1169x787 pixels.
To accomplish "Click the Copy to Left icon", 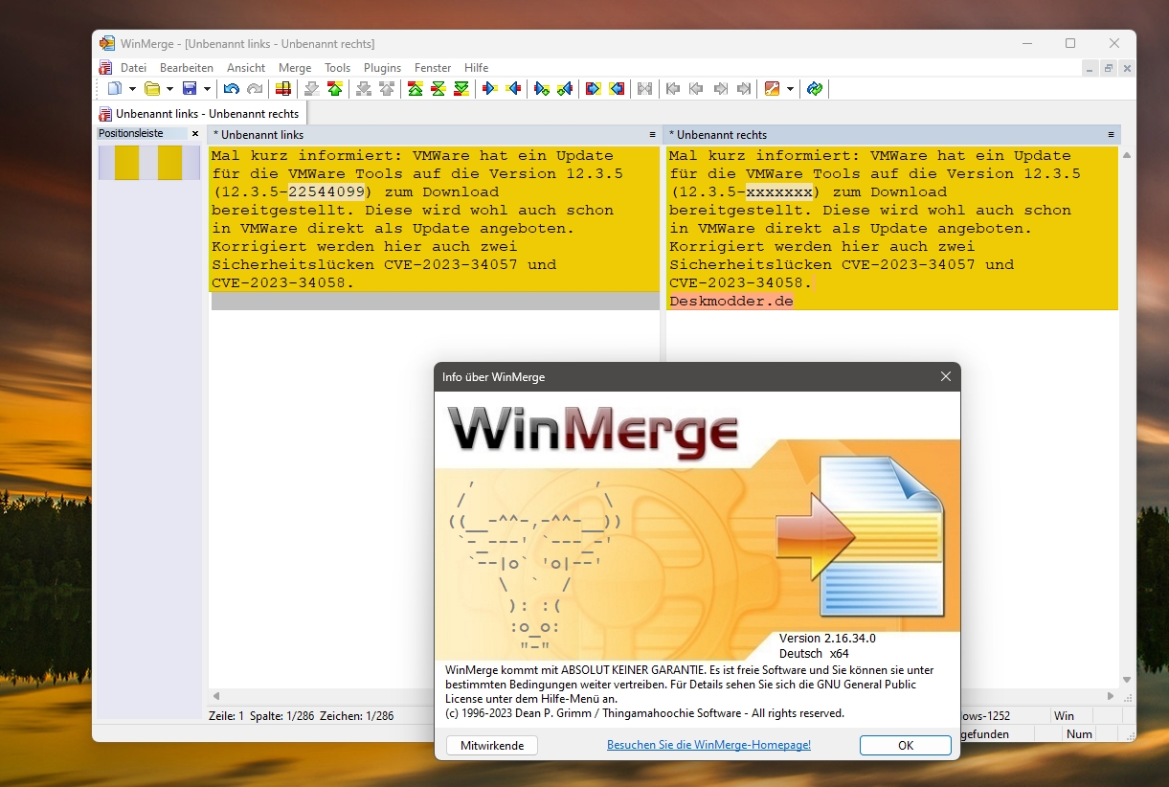I will coord(514,89).
